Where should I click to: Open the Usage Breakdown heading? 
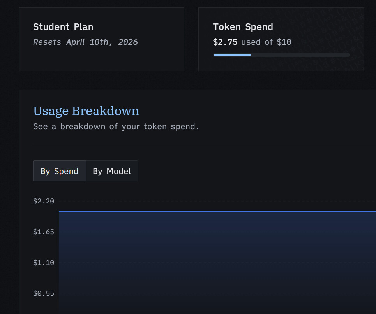[86, 111]
